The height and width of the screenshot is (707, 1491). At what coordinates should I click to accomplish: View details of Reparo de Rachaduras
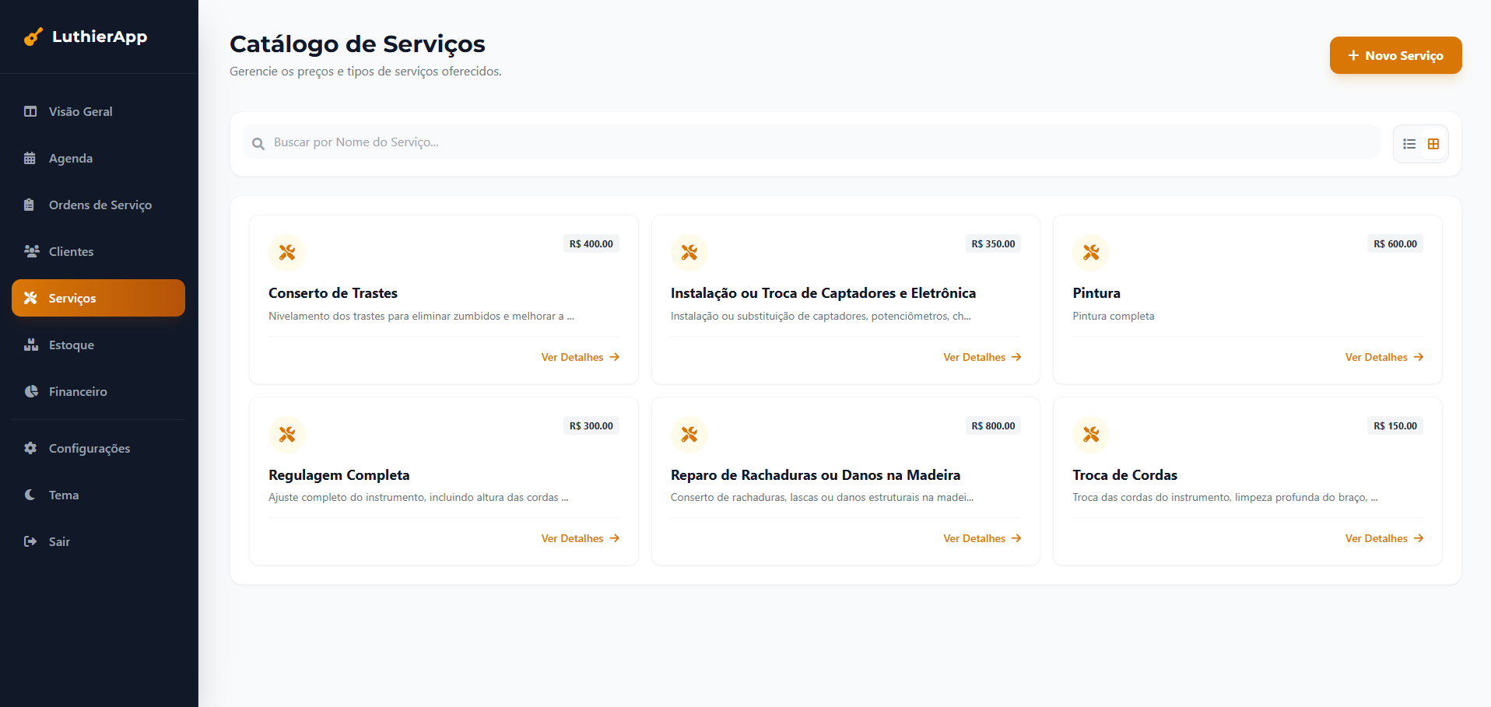(x=981, y=539)
